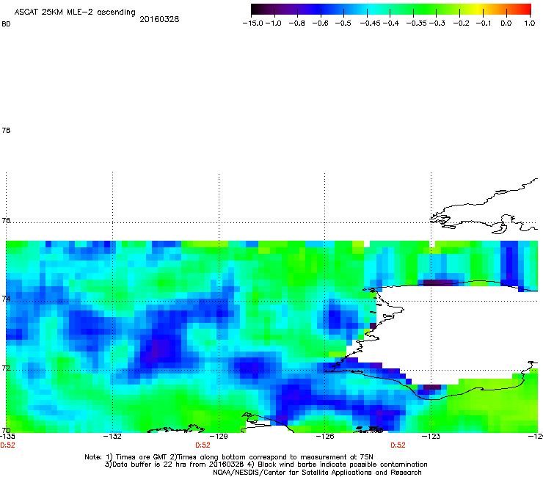This screenshot has height=477, width=543.
Task: Pick the -0.5 color scale label
Action: 343,23
